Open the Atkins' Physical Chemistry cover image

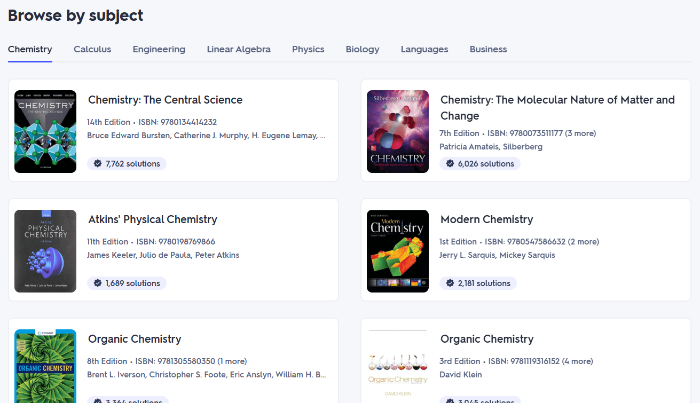click(x=45, y=251)
